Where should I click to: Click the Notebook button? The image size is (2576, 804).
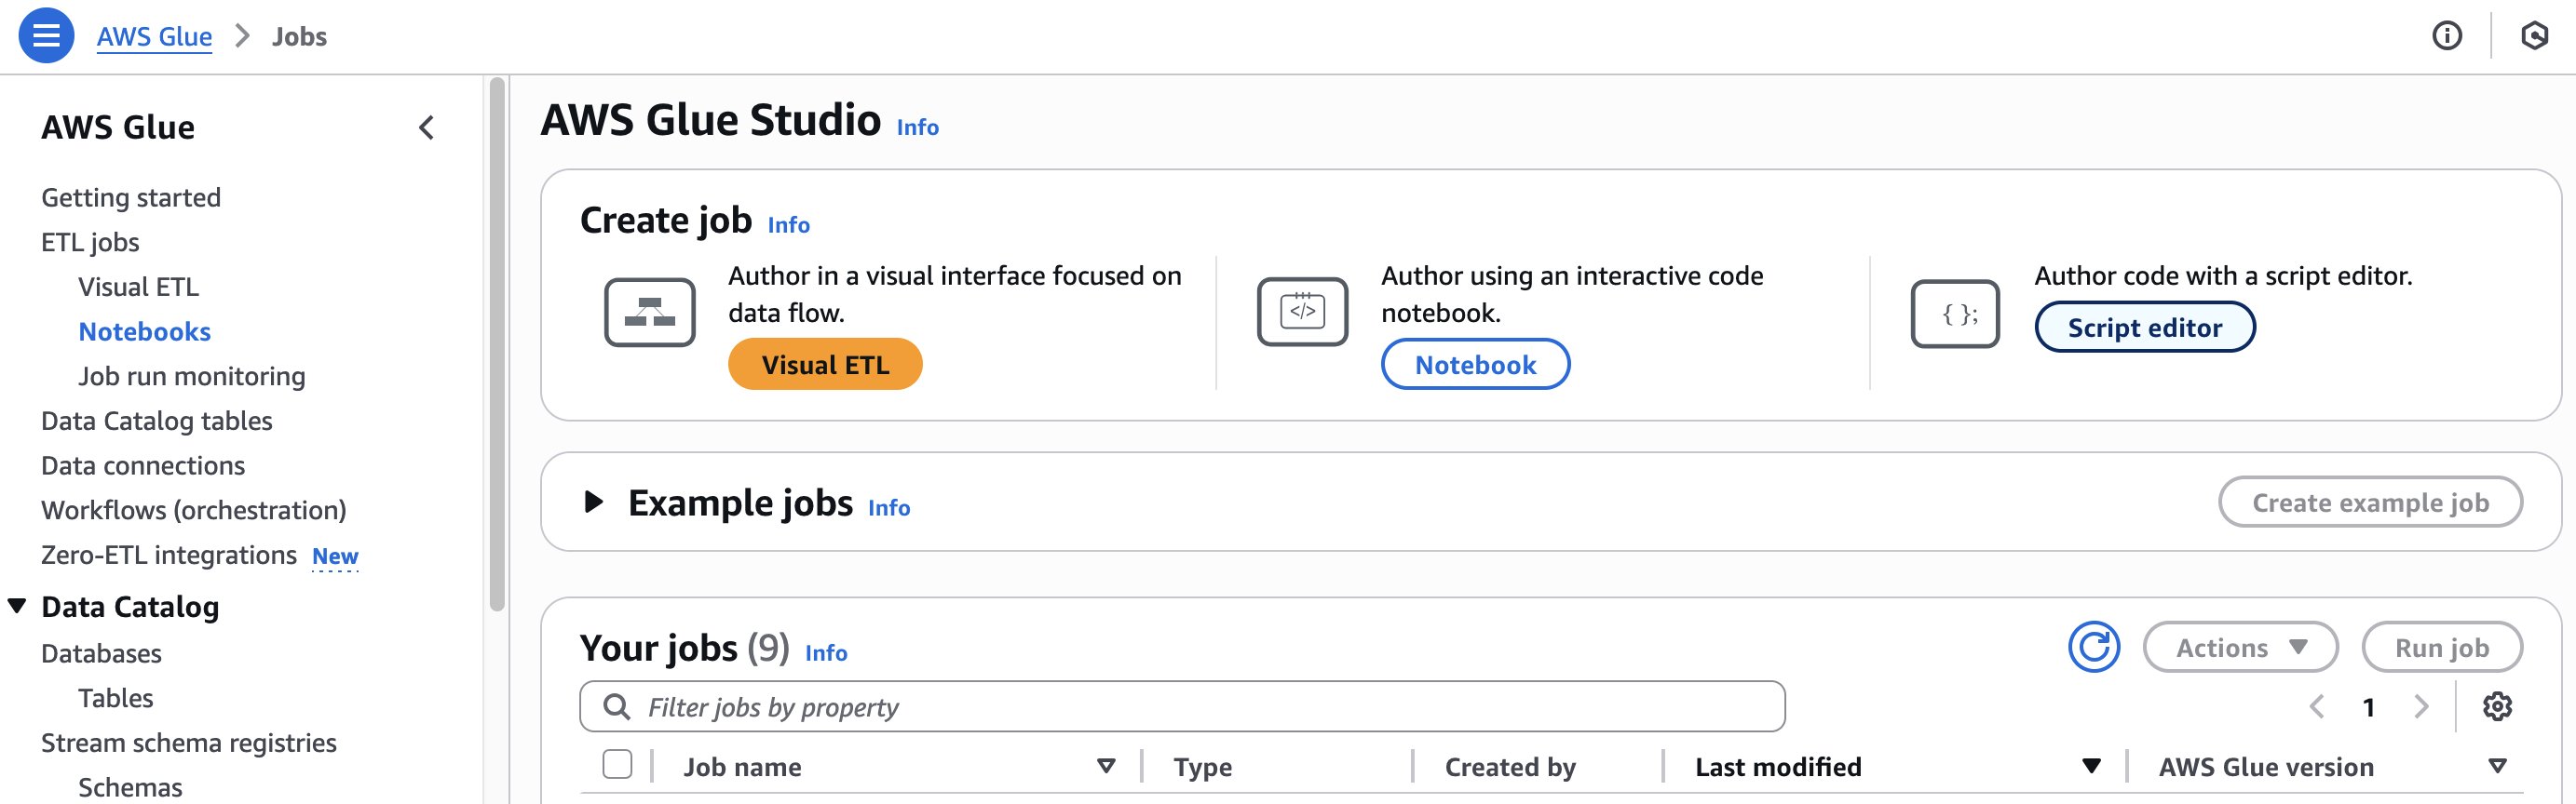click(x=1475, y=365)
